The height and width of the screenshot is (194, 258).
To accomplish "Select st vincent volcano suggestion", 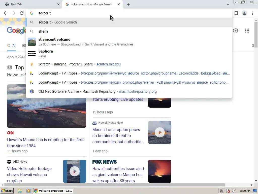I will [129, 42].
